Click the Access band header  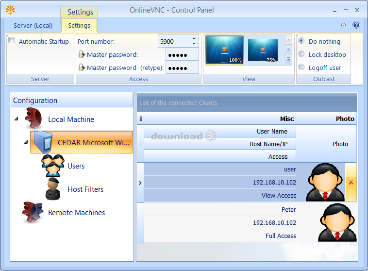[x=220, y=157]
